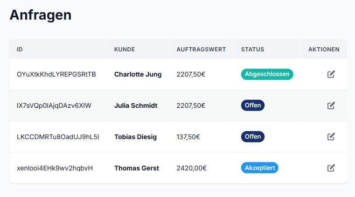Click edit icon in Tobias Diesig row

point(331,137)
